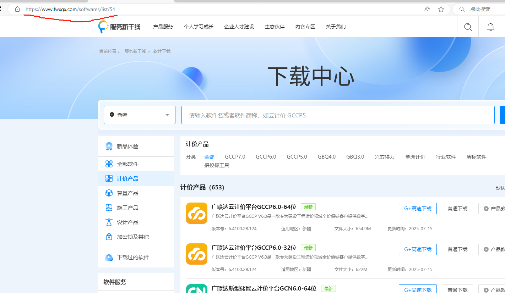The image size is (505, 293).
Task: Click G+高速下载 for GCN6.0-64位
Action: [x=418, y=289]
